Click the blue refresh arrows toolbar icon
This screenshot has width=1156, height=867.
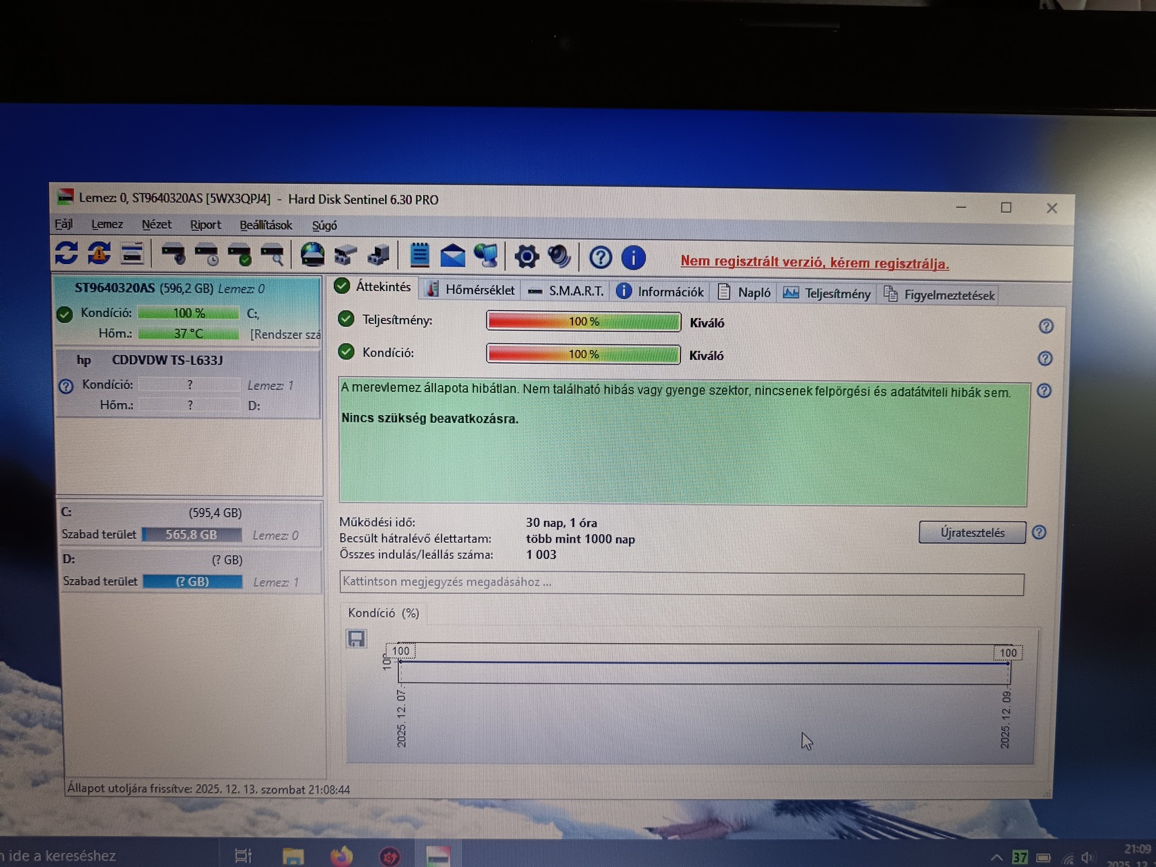click(x=66, y=253)
